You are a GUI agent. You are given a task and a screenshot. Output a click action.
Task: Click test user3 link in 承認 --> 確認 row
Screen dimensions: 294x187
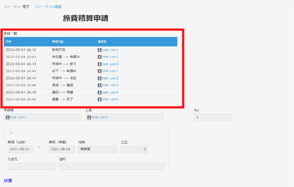pyautogui.click(x=110, y=85)
